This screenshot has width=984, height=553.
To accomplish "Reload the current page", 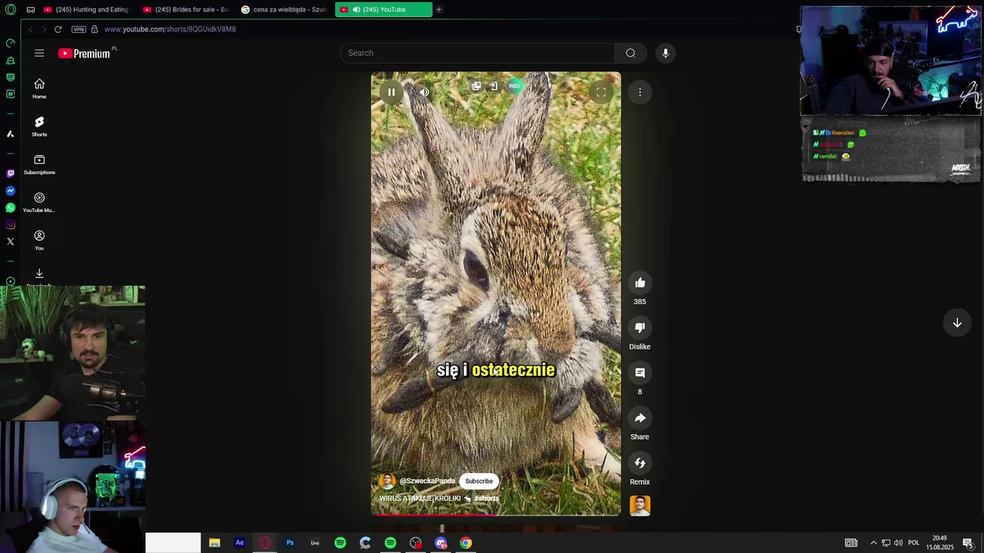I will (58, 29).
